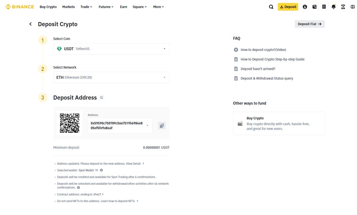Viewport: 357px width, 215px height.
Task: Click the app download icon in header
Action: [343, 7]
